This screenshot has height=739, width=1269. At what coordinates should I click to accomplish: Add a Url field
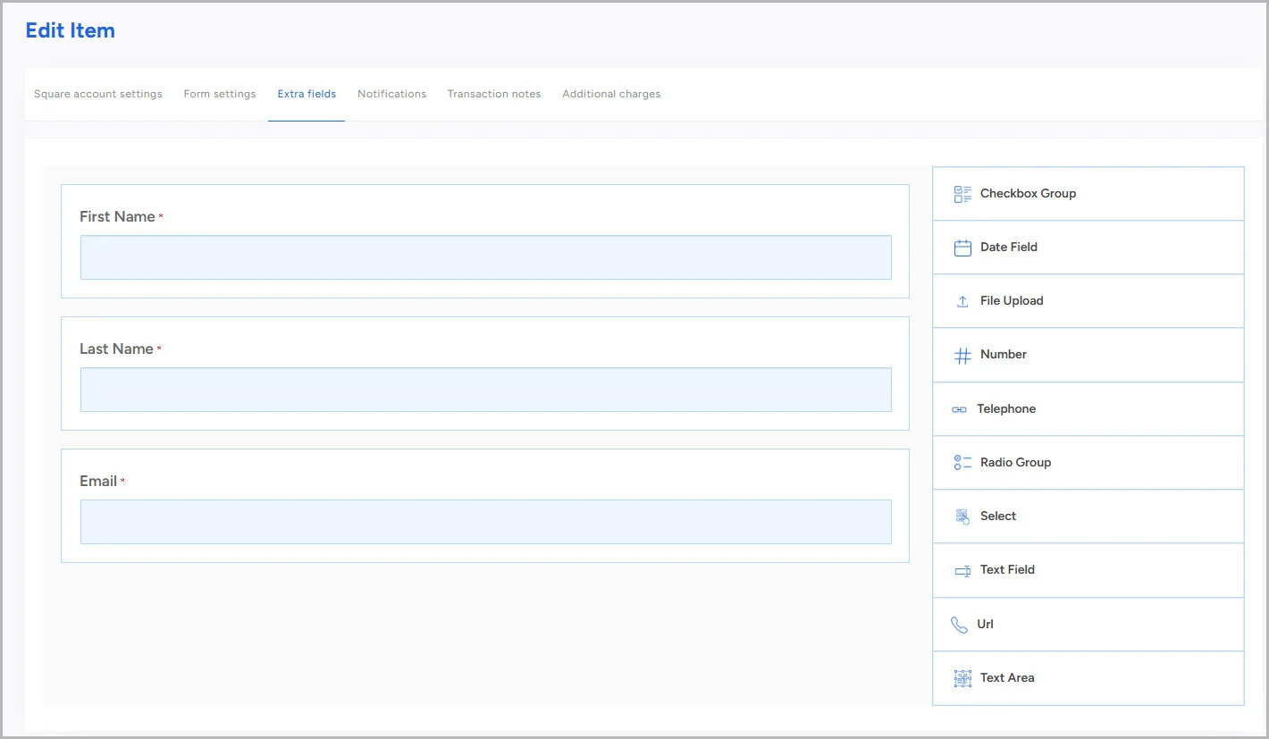click(1088, 625)
